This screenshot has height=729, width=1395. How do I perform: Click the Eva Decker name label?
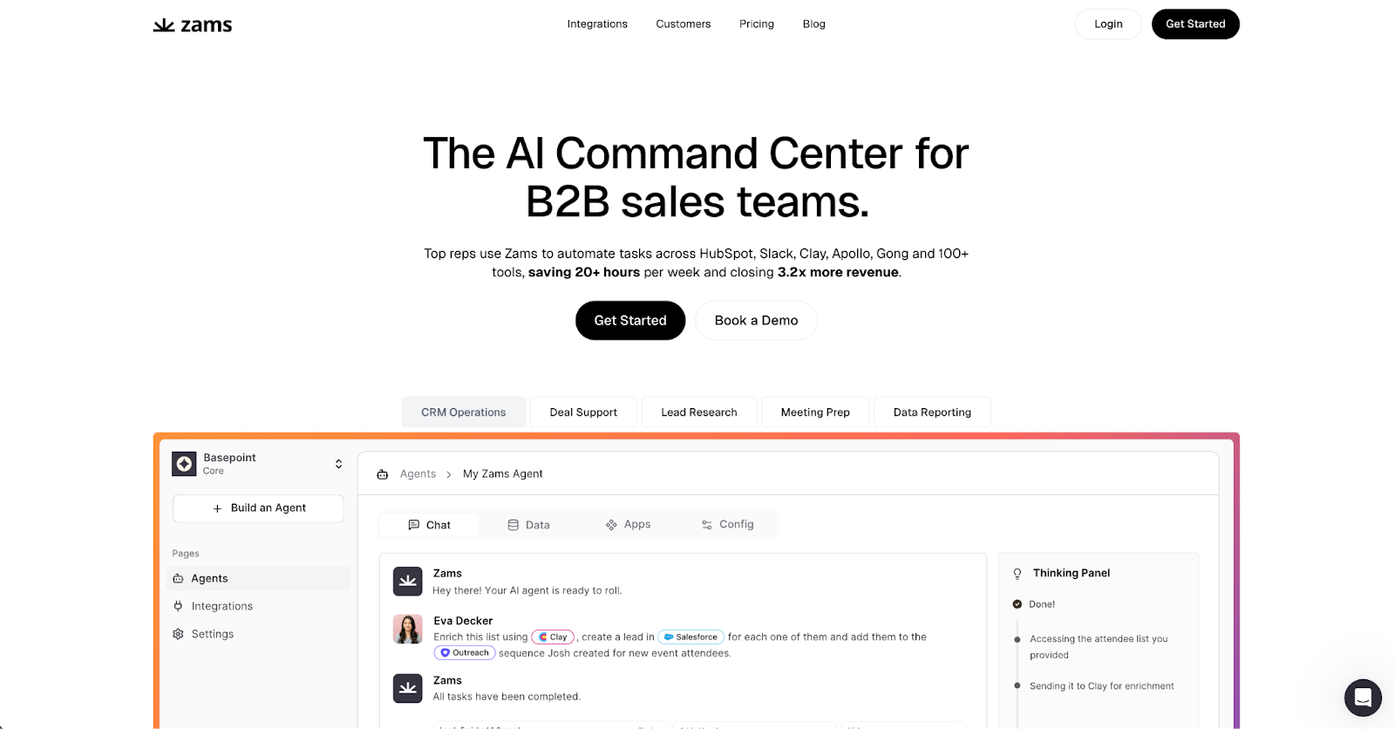click(463, 621)
